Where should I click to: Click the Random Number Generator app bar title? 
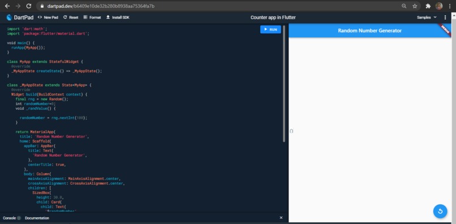pyautogui.click(x=369, y=31)
